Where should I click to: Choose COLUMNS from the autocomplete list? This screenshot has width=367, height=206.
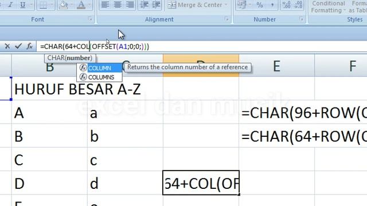[99, 77]
